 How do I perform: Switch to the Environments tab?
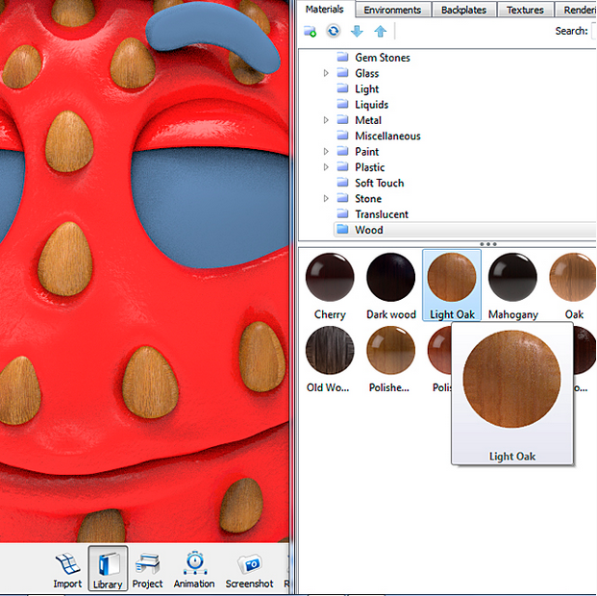[x=392, y=10]
